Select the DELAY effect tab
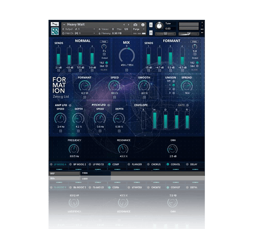The height and width of the screenshot is (229, 253). coord(194,164)
